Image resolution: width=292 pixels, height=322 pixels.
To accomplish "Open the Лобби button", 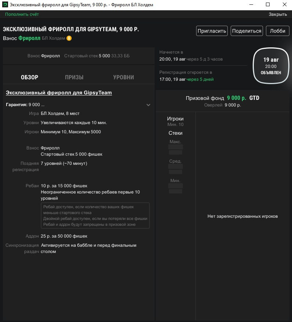I will [x=278, y=31].
